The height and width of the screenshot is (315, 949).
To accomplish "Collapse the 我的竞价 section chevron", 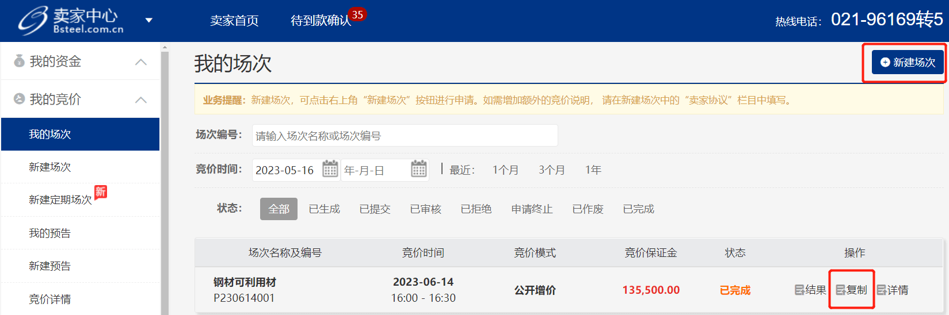I will 141,100.
